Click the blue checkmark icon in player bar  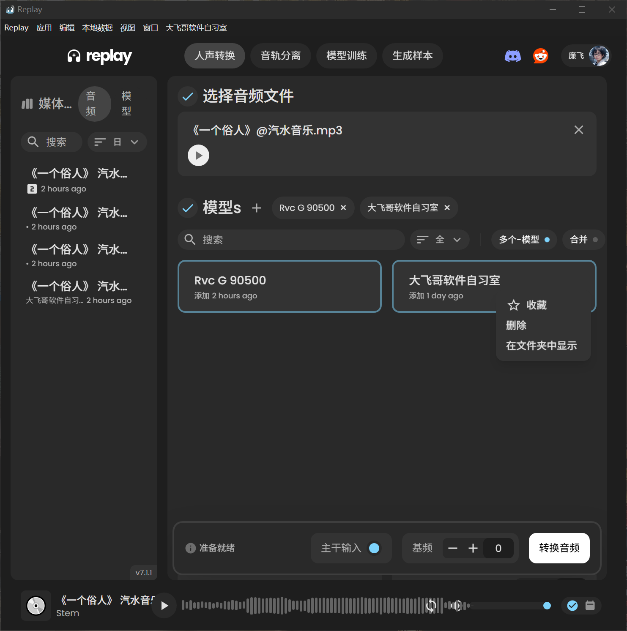click(x=572, y=606)
